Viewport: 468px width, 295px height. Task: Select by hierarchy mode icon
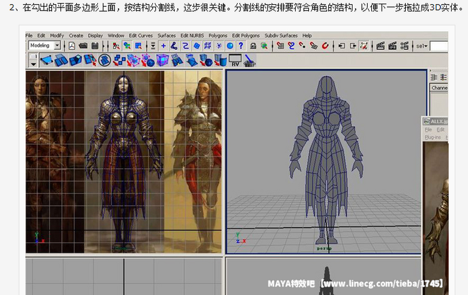point(116,46)
